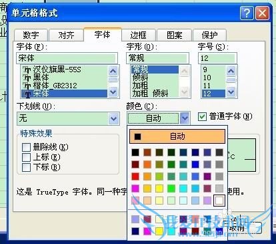The width and height of the screenshot is (276, 244).
Task: Click the 字形 style input field showing 常规
Action: [157, 58]
